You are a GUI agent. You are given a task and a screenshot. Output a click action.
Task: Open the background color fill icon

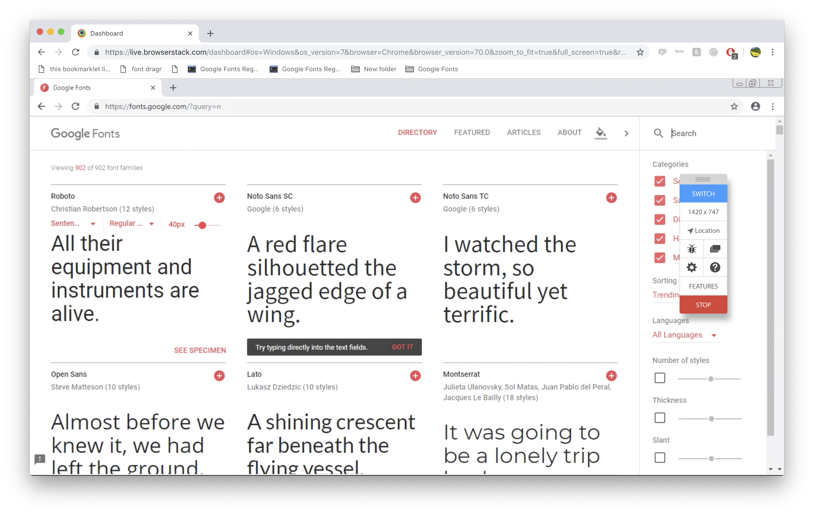[600, 133]
